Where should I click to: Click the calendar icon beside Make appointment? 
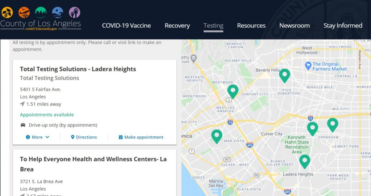click(x=121, y=137)
